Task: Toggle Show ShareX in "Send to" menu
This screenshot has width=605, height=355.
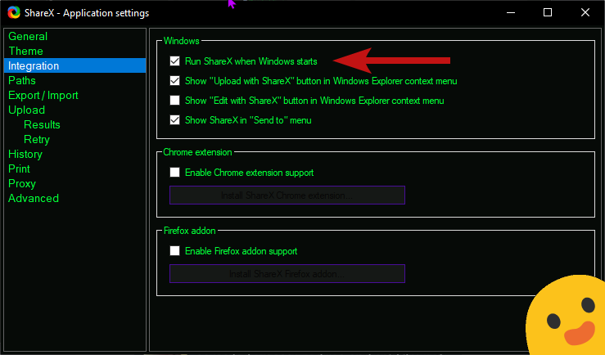Action: (x=174, y=120)
